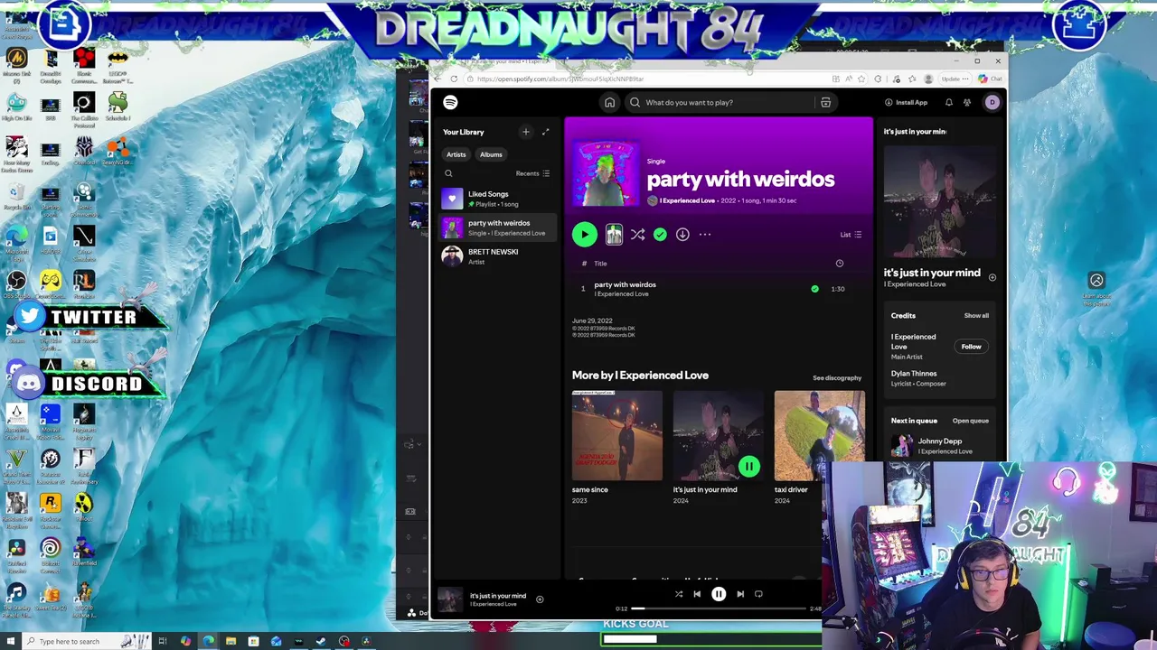The image size is (1157, 650).
Task: Create playlist with Your Library plus button
Action: [x=525, y=132]
